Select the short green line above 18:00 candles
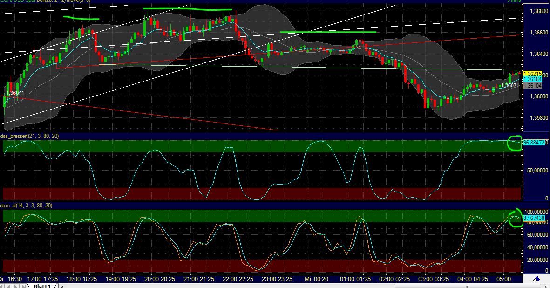This screenshot has height=288, width=550. [x=81, y=18]
